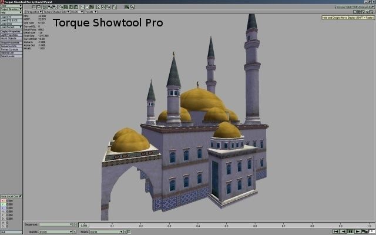Image resolution: width=376 pixels, height=235 pixels.
Task: Click the 0.9 mark on the timeline
Action: (341, 226)
